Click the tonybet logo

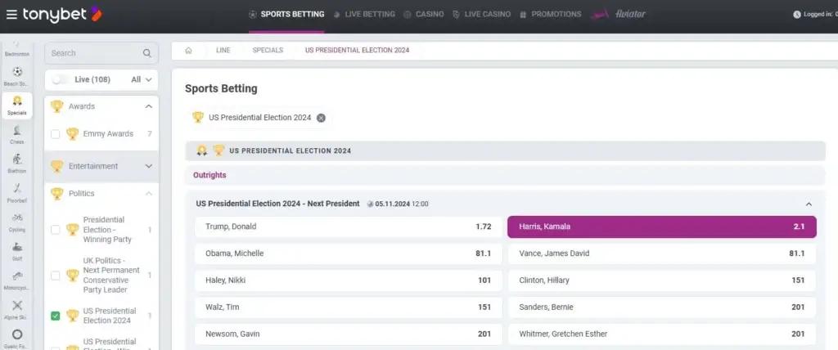pyautogui.click(x=62, y=15)
